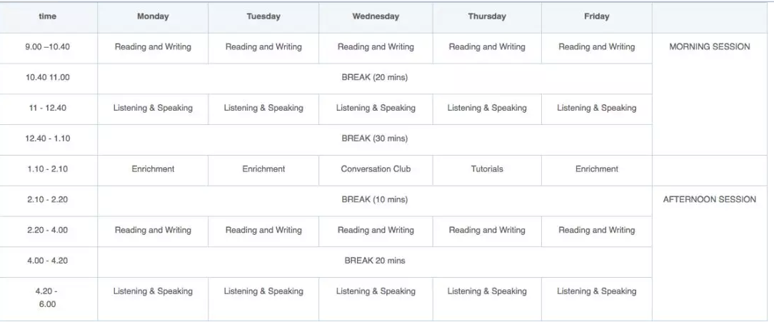Click Thursday's Reading and Writing at 2.20 - 4.00

(487, 231)
